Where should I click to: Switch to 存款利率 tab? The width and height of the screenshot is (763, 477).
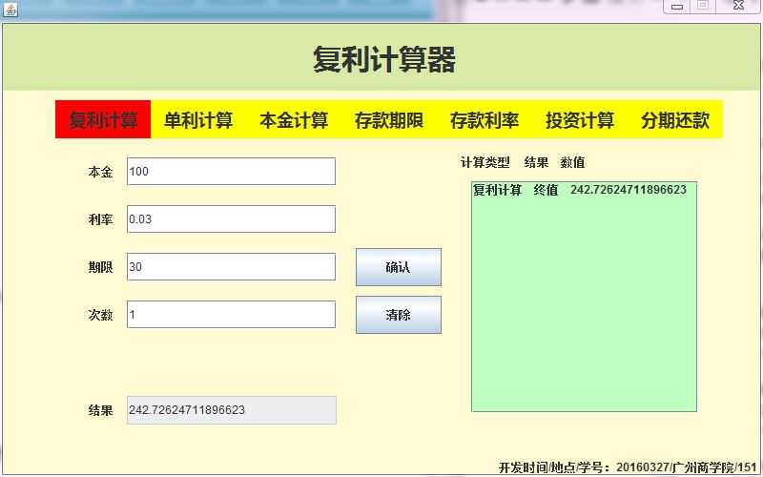point(485,119)
